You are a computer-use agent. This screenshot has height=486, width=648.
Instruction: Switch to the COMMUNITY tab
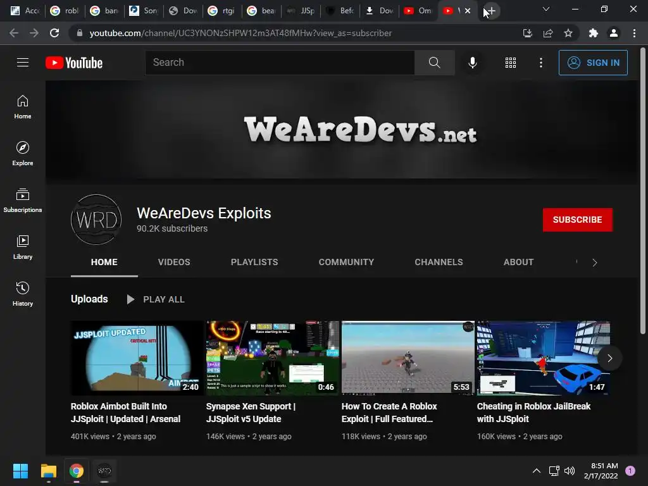pos(346,262)
